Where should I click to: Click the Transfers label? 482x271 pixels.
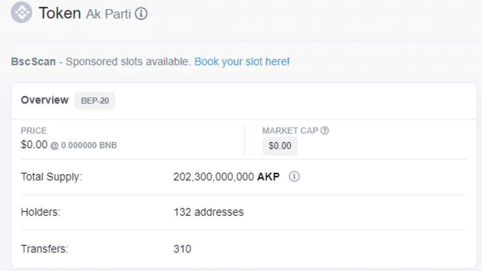pyautogui.click(x=45, y=249)
